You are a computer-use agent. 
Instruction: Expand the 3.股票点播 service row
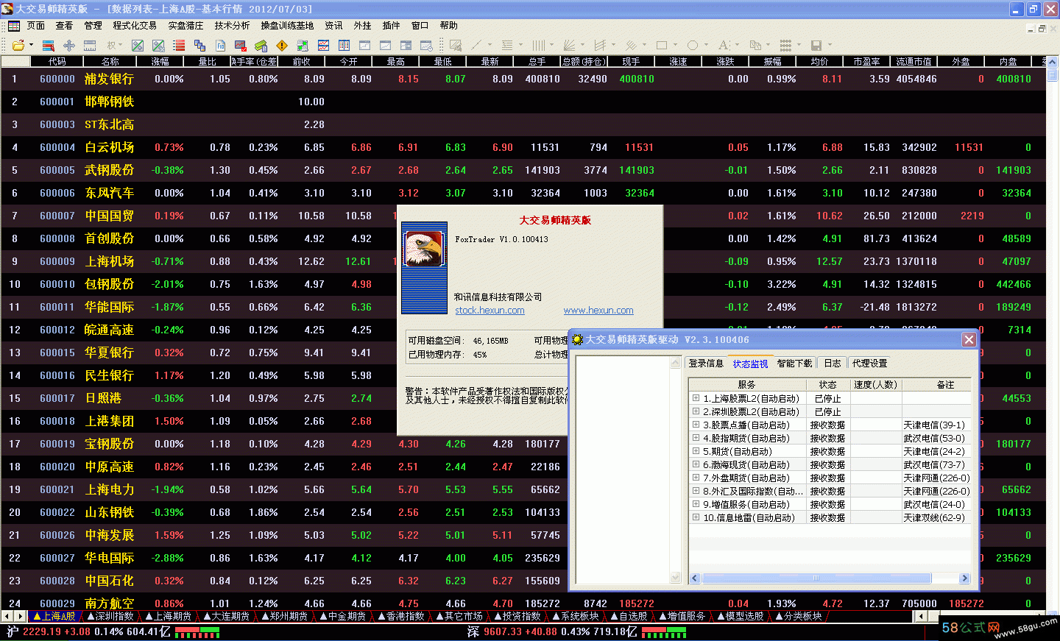click(696, 425)
